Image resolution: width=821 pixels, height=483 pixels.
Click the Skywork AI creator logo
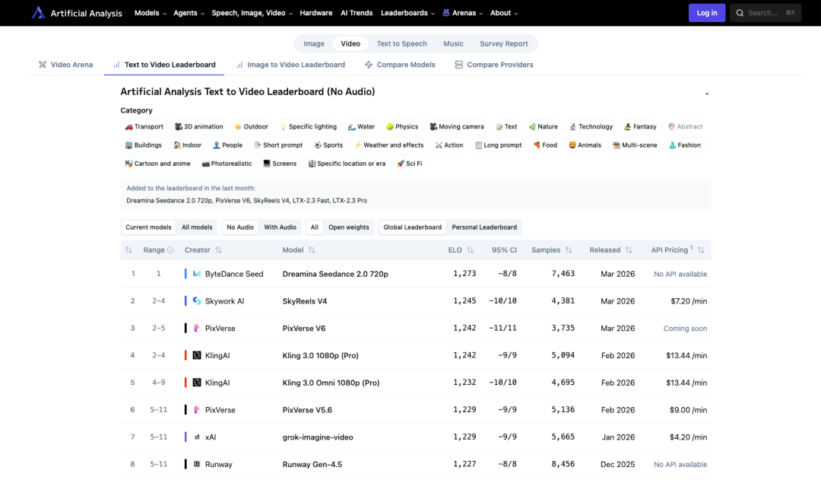[197, 301]
